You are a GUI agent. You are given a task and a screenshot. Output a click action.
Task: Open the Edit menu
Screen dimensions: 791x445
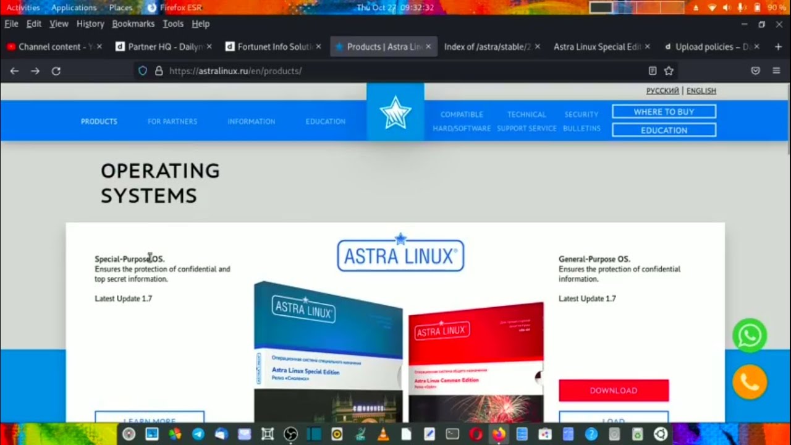(x=34, y=23)
